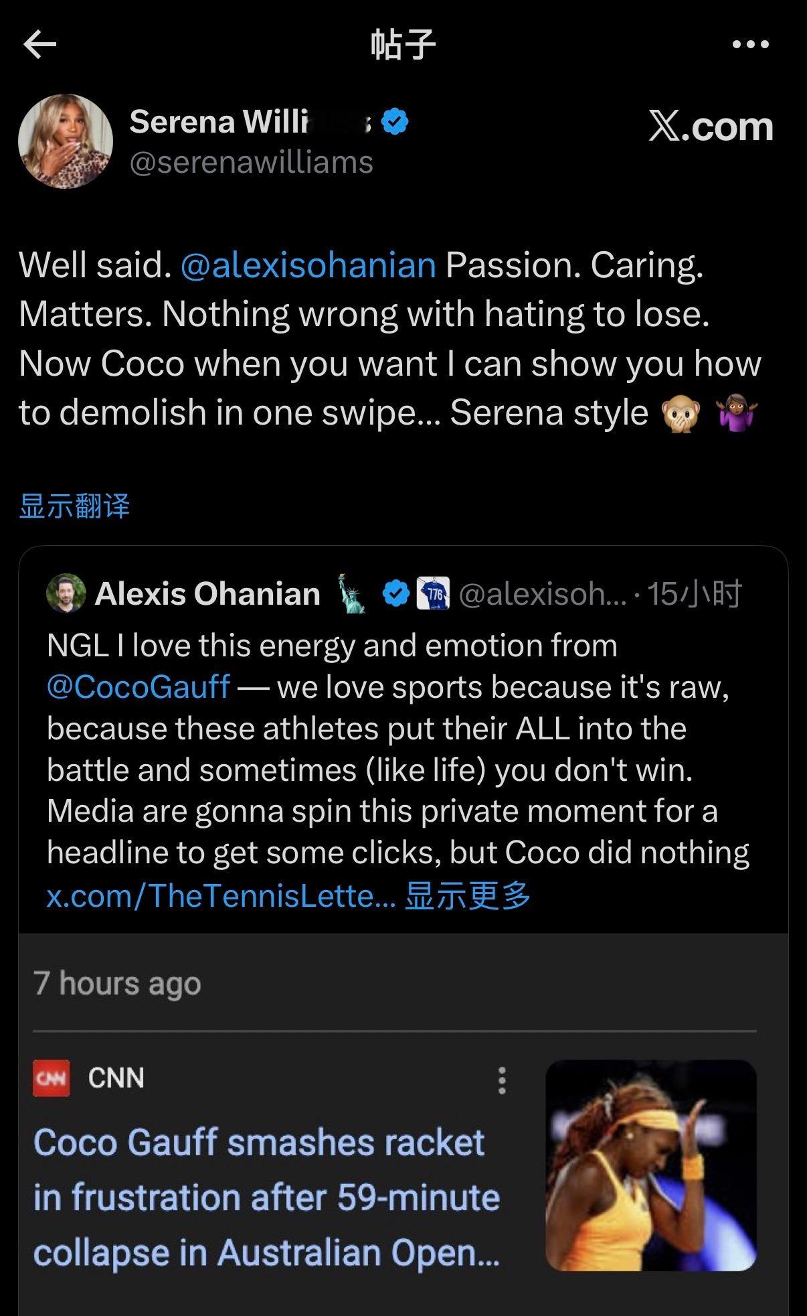Image resolution: width=807 pixels, height=1316 pixels.
Task: Open the Coco Gauff CNN headline
Action: click(x=266, y=1197)
